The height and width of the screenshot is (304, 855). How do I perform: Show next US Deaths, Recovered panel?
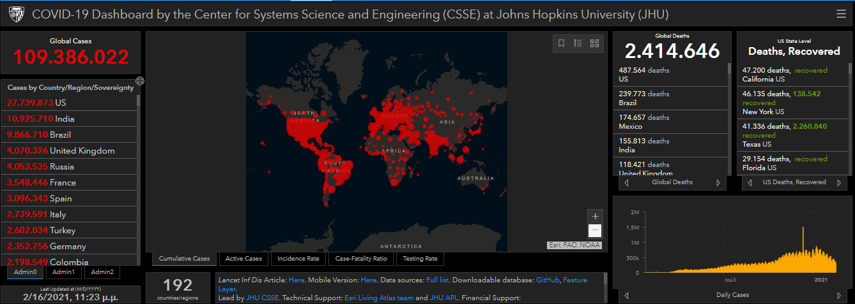pos(839,183)
